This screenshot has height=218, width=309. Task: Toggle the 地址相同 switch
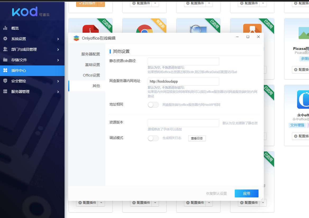tap(153, 105)
